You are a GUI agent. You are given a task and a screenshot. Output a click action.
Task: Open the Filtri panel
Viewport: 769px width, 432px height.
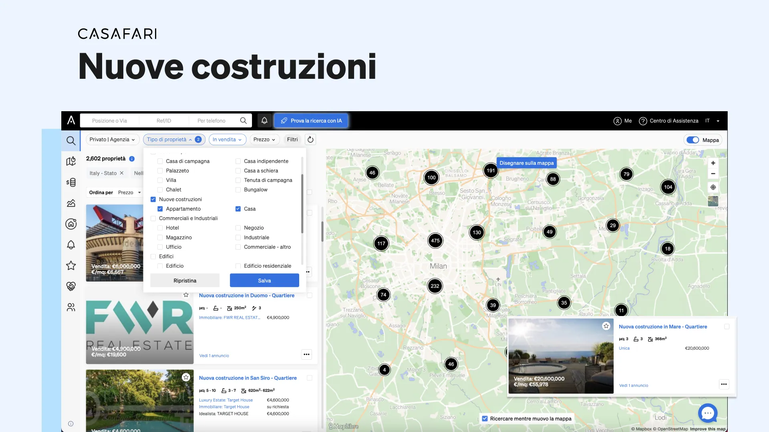tap(292, 140)
